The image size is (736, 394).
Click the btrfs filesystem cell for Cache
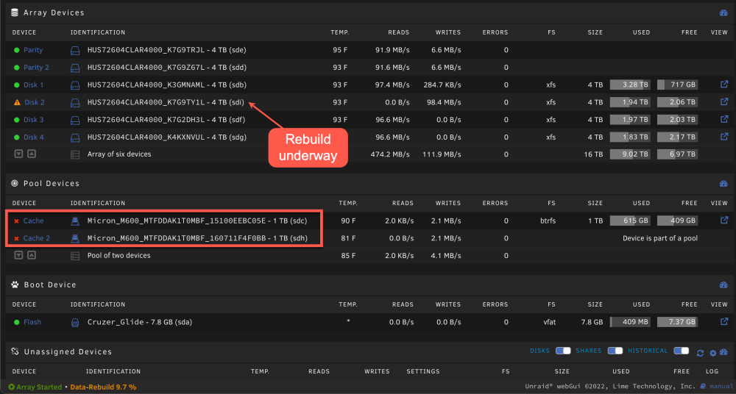(548, 221)
